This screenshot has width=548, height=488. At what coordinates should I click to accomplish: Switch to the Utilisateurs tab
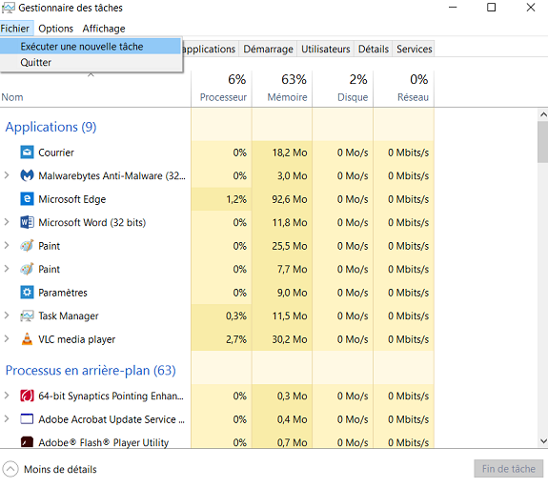(x=325, y=49)
